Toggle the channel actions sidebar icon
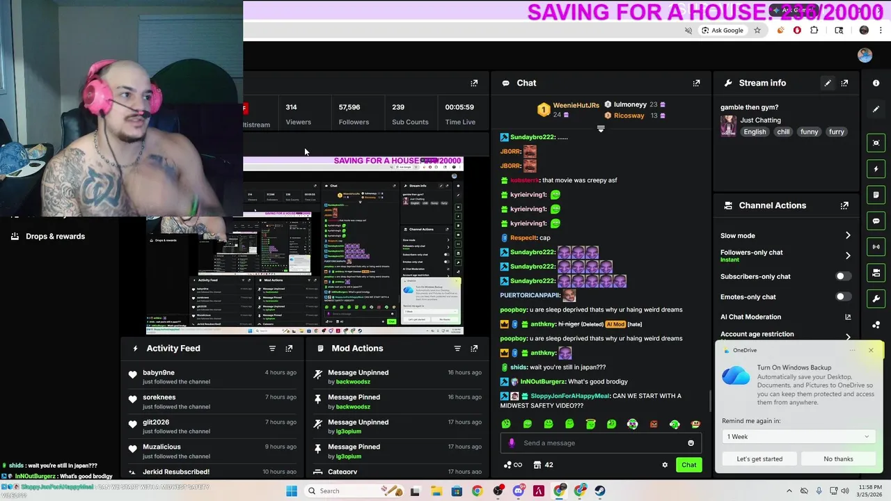This screenshot has height=501, width=891. coord(876,272)
